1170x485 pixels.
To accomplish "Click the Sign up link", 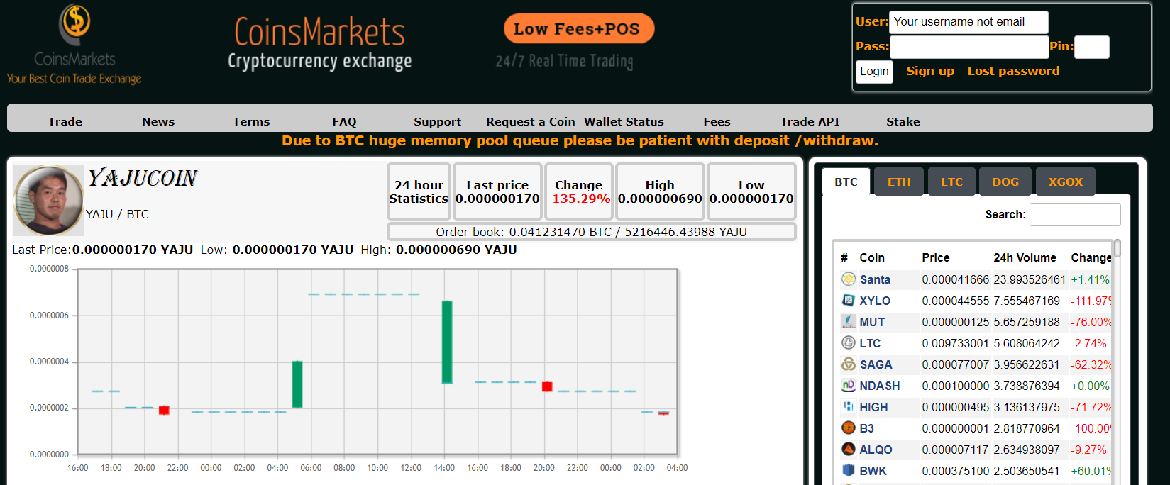I will click(930, 71).
